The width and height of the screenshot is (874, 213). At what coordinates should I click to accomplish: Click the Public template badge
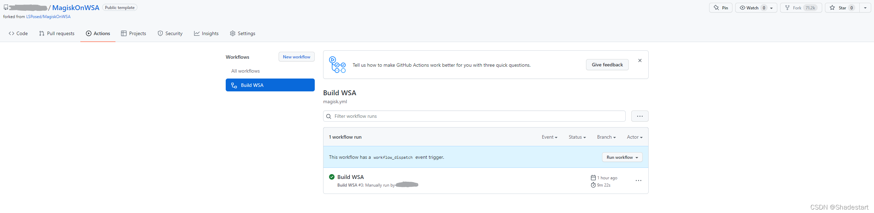tap(120, 8)
